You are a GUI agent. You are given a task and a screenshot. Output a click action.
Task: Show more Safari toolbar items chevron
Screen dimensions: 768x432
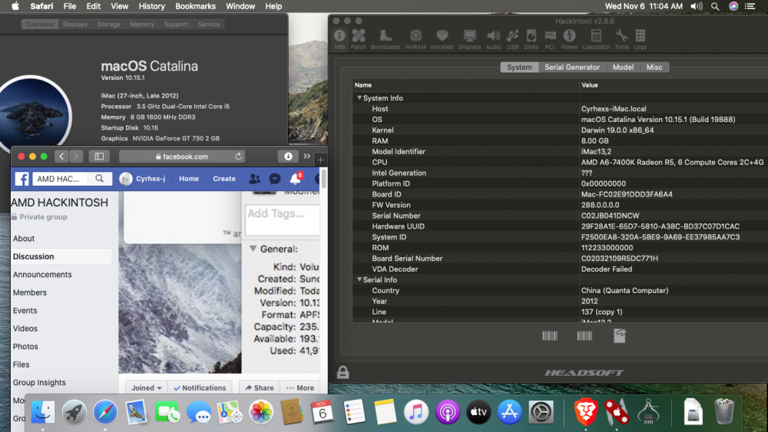[x=306, y=157]
